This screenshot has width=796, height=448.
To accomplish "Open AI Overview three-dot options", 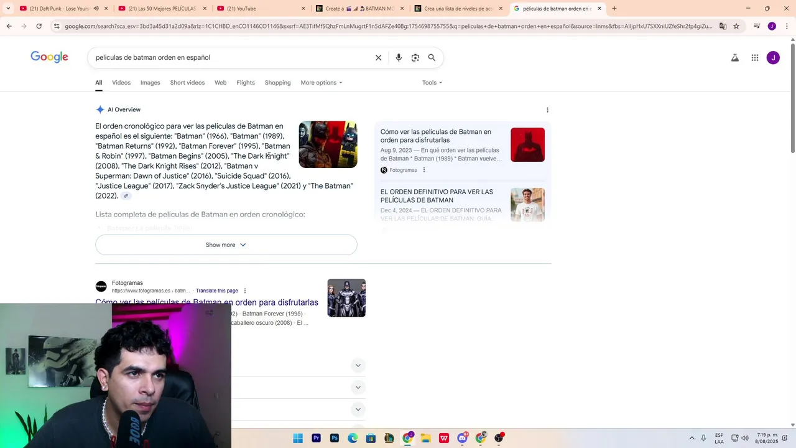I will [547, 110].
